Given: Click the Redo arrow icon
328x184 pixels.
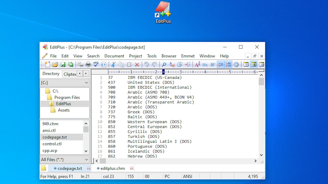Looking at the screenshot, I should tap(154, 65).
